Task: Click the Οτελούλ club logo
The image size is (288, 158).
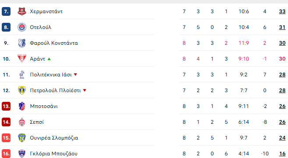Action: [22, 27]
